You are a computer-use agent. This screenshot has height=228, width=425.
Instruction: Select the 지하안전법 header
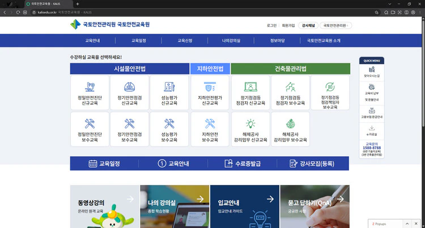click(x=210, y=68)
